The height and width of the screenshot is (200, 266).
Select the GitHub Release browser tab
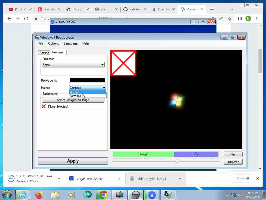click(x=135, y=9)
